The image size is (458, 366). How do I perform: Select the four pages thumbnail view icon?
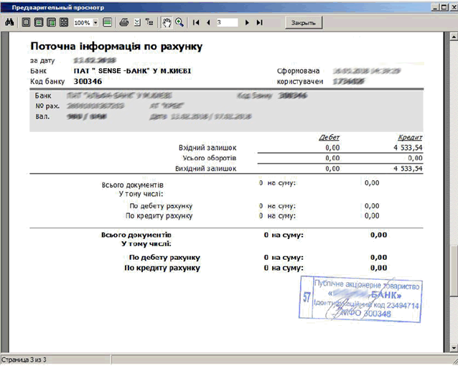click(64, 22)
